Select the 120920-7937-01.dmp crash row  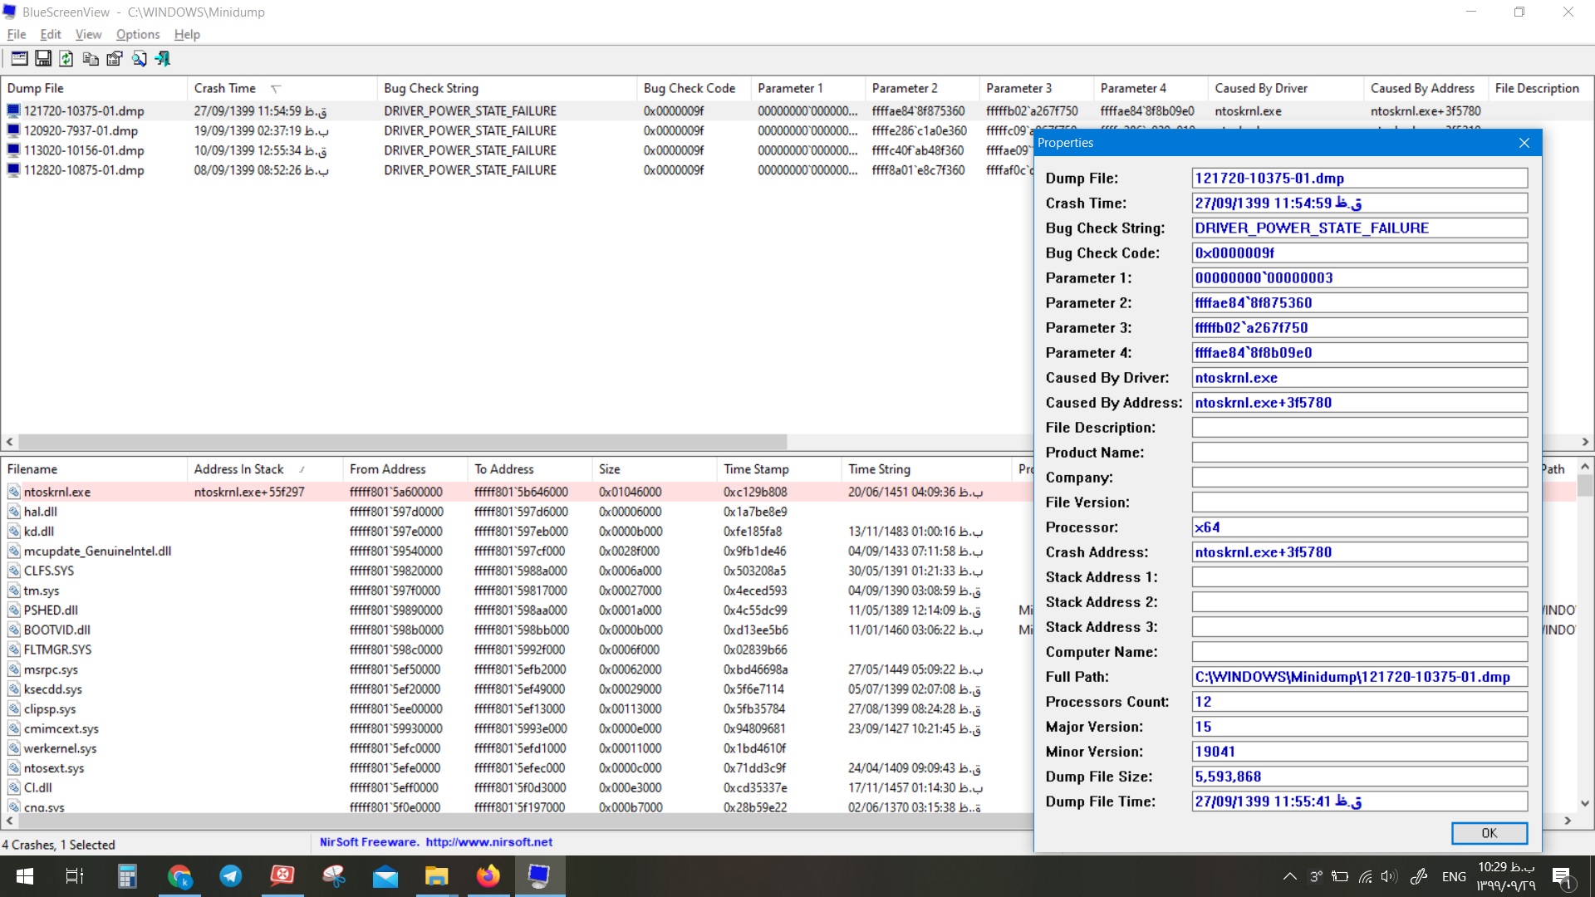81,130
